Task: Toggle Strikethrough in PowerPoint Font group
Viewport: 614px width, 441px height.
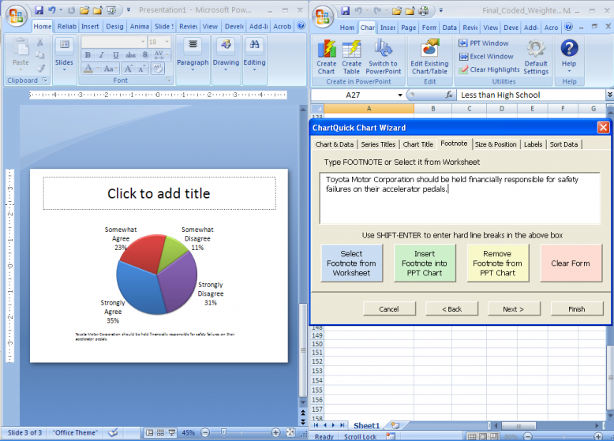Action: 130,55
